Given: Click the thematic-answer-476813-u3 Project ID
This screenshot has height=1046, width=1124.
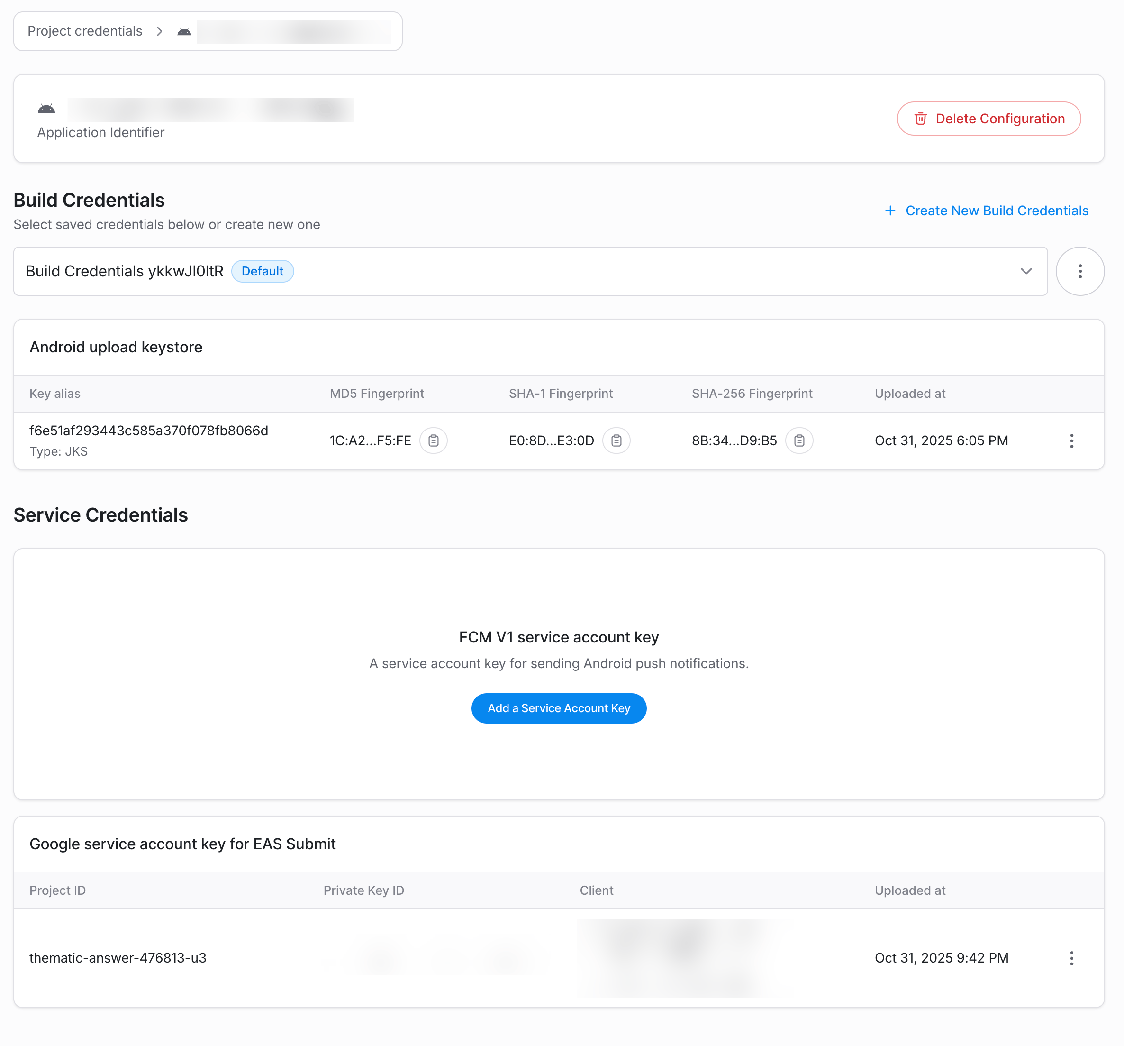Looking at the screenshot, I should pos(118,958).
